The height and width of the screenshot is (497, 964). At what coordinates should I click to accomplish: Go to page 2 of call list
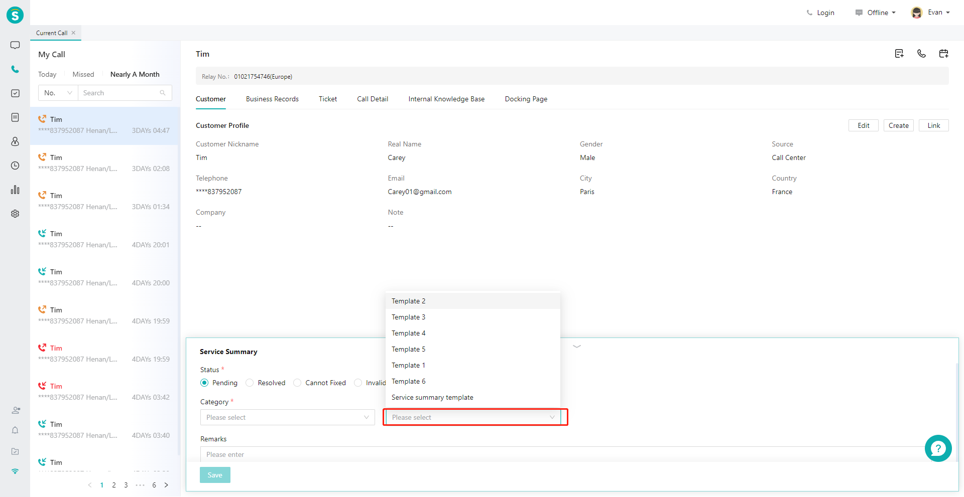pyautogui.click(x=114, y=485)
